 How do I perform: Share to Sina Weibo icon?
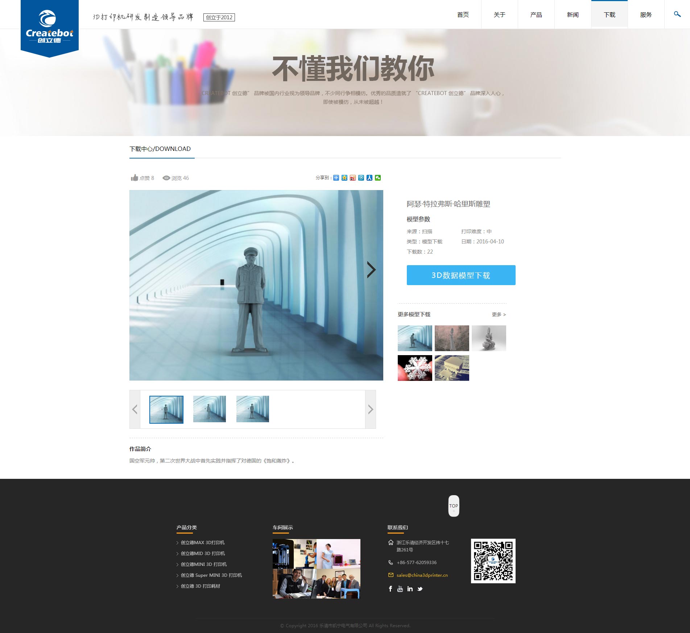coord(353,178)
